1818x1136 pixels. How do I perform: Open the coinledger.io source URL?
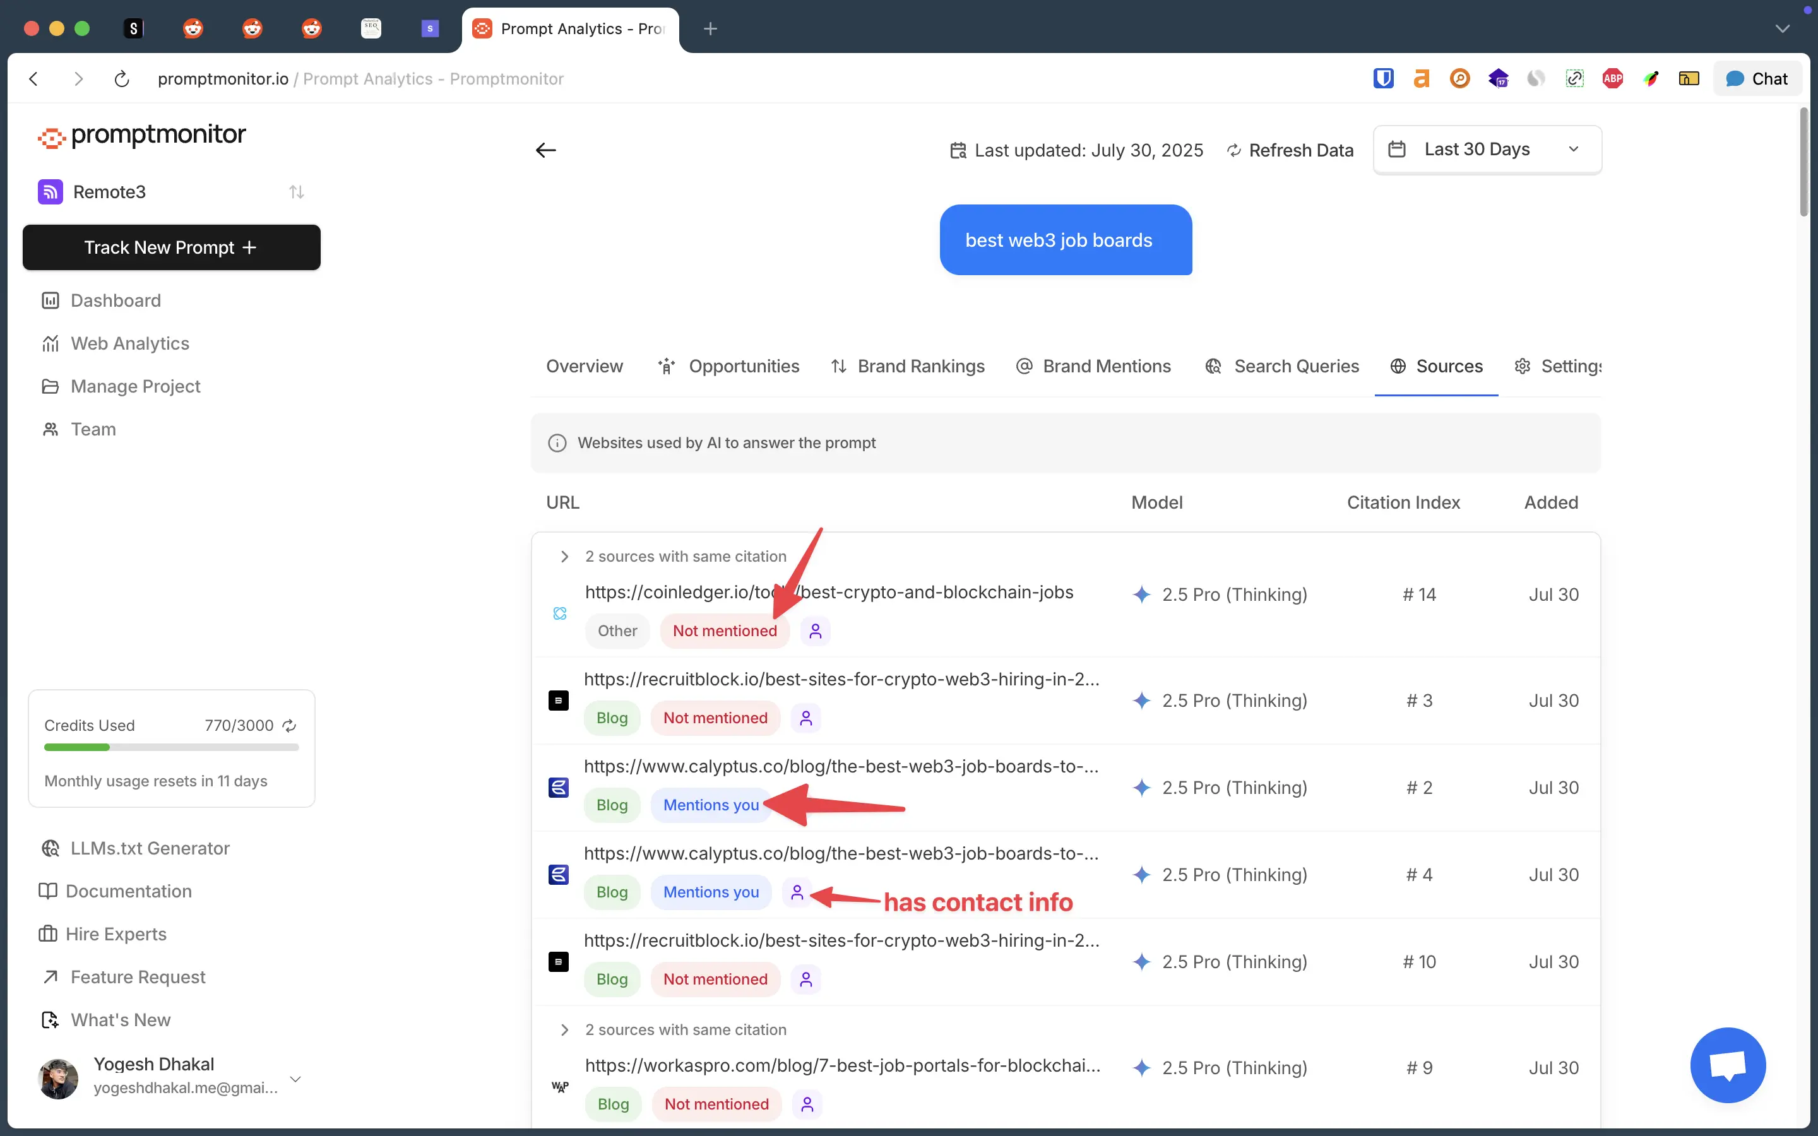[x=829, y=592]
